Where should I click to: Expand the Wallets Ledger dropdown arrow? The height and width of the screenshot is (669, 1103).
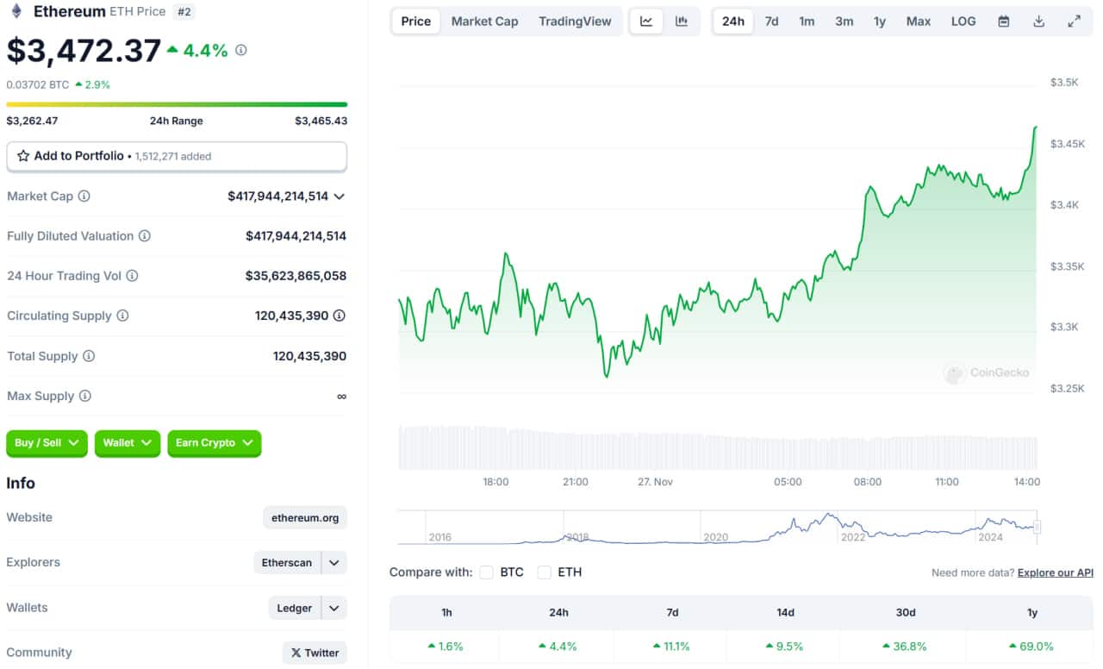(x=334, y=608)
